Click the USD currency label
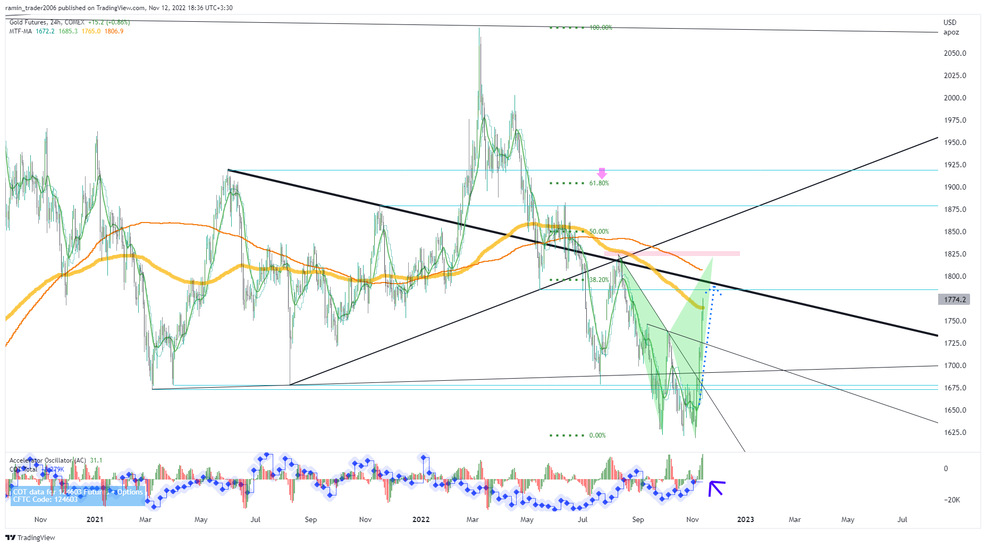986x547 pixels. 950,22
